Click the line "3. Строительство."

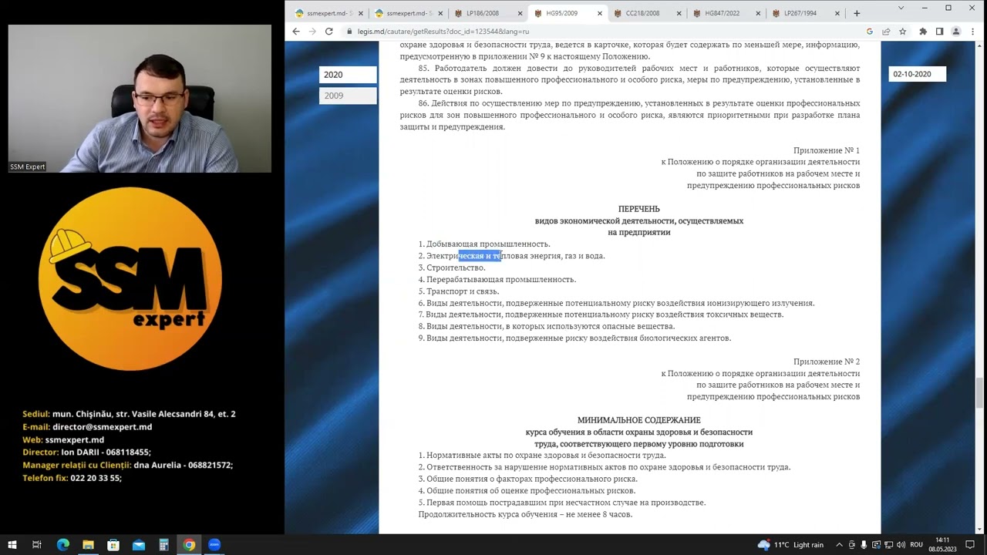pyautogui.click(x=452, y=267)
